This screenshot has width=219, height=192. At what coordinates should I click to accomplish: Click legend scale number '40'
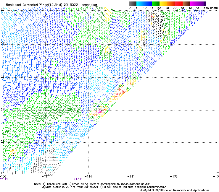point(190,8)
